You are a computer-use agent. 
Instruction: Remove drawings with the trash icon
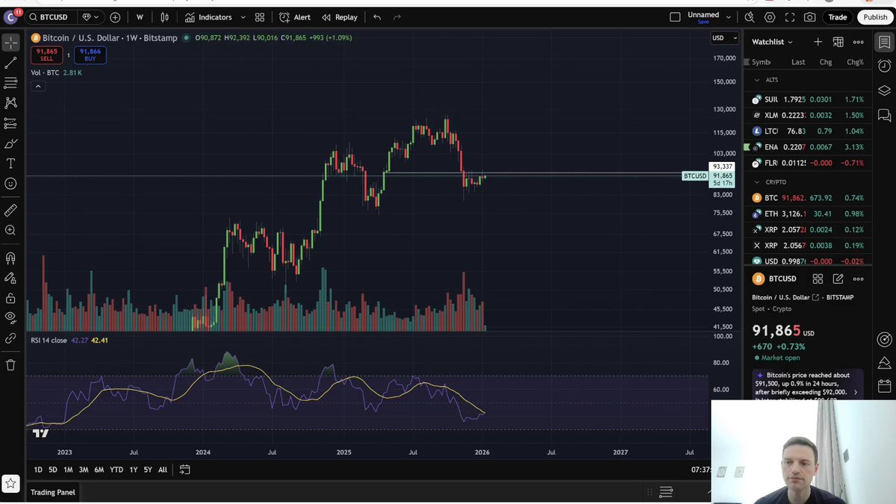click(10, 365)
